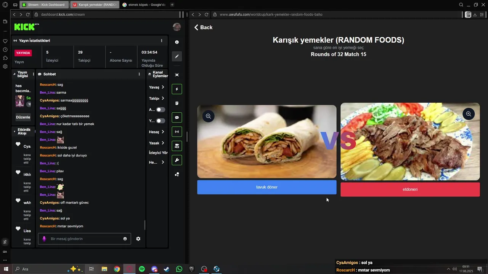Open the Sohbet panel three-dot menu
This screenshot has height=274, width=488.
coord(139,74)
